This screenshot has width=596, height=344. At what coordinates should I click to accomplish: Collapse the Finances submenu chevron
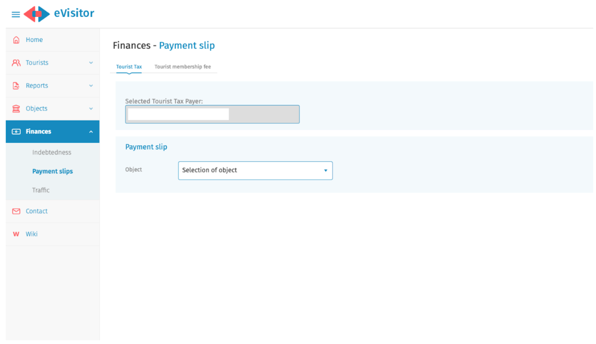click(x=91, y=132)
